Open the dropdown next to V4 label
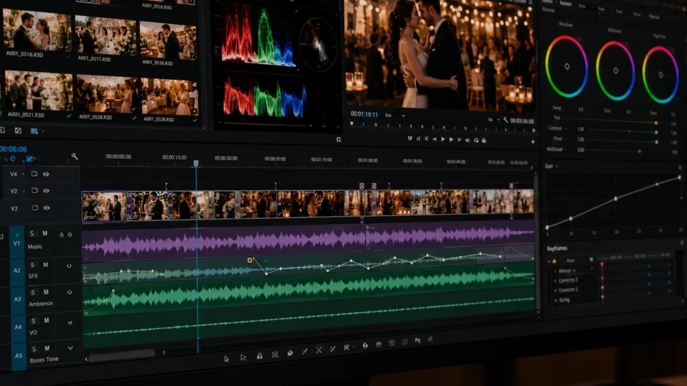Viewport: 687px width, 386px height. point(23,175)
